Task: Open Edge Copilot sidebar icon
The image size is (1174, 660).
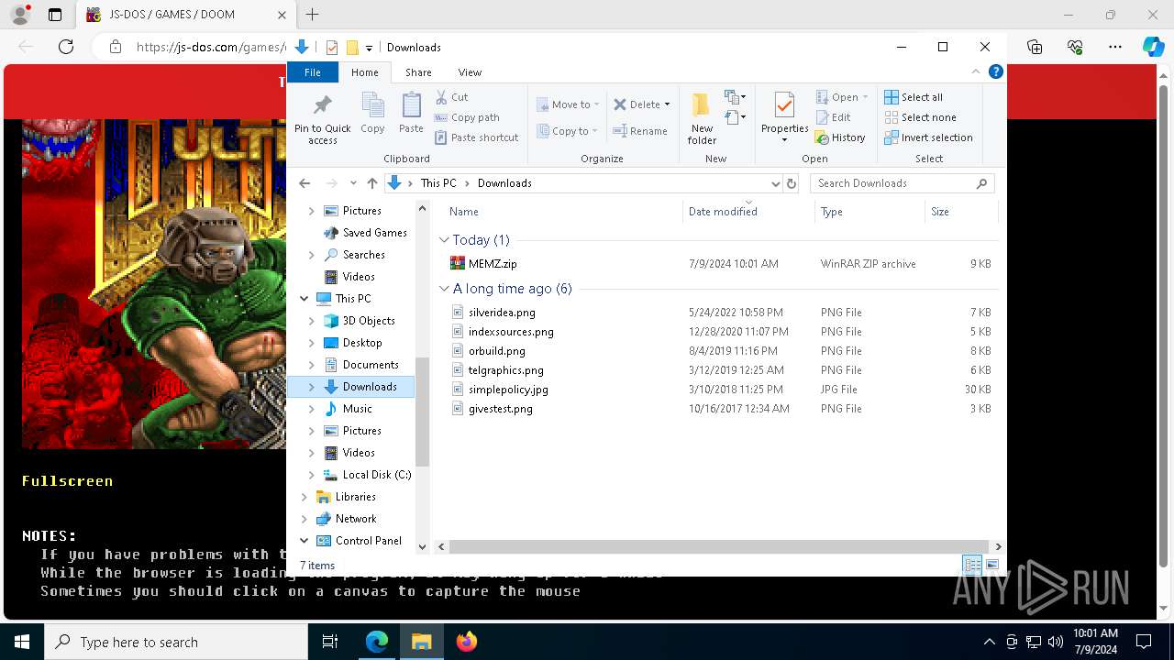Action: pos(1153,47)
